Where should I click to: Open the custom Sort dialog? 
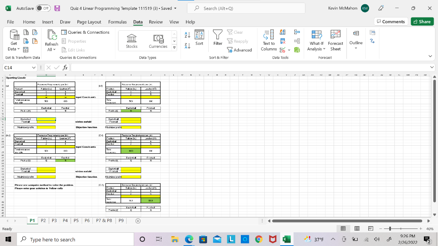click(x=199, y=38)
